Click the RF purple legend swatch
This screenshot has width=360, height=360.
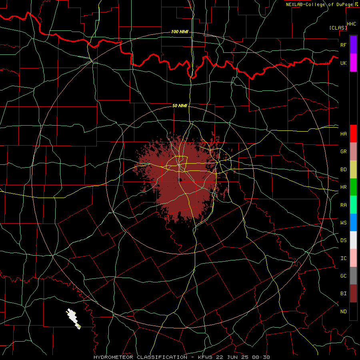point(353,45)
